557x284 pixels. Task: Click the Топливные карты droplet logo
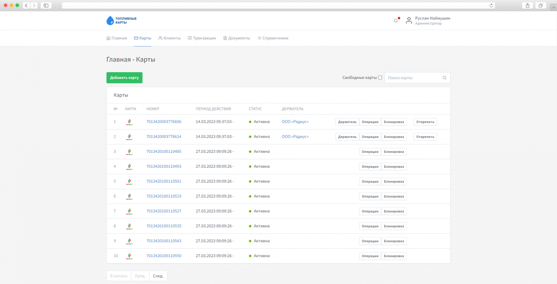(110, 20)
